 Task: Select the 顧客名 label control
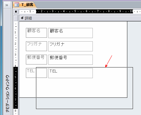[36, 33]
